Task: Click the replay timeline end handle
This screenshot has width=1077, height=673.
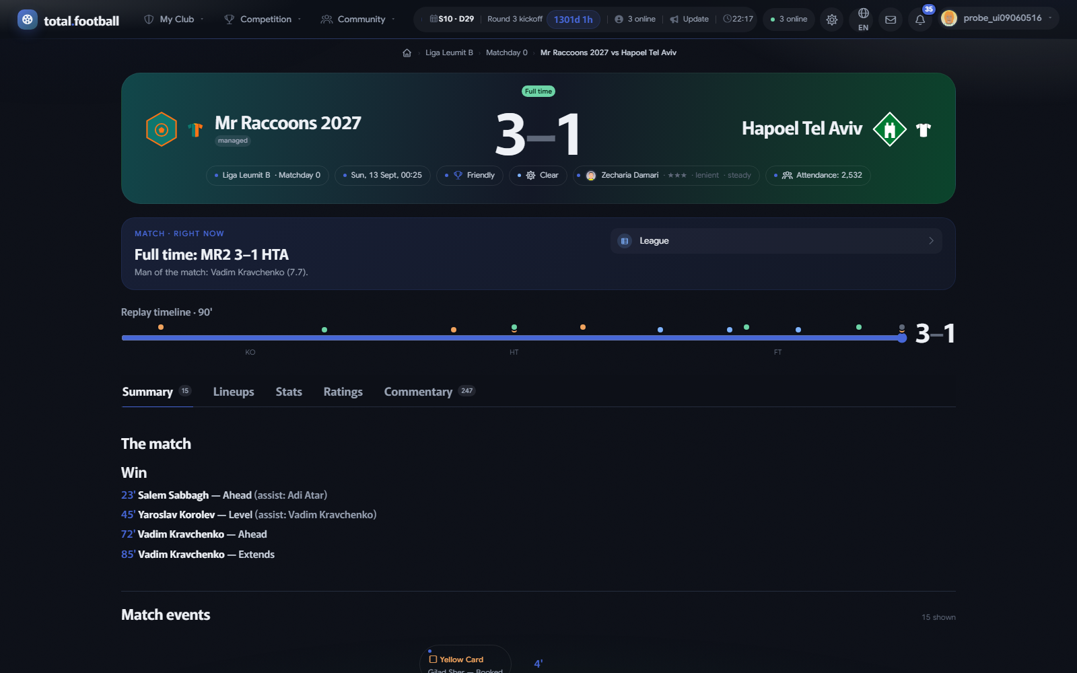Action: 902,338
